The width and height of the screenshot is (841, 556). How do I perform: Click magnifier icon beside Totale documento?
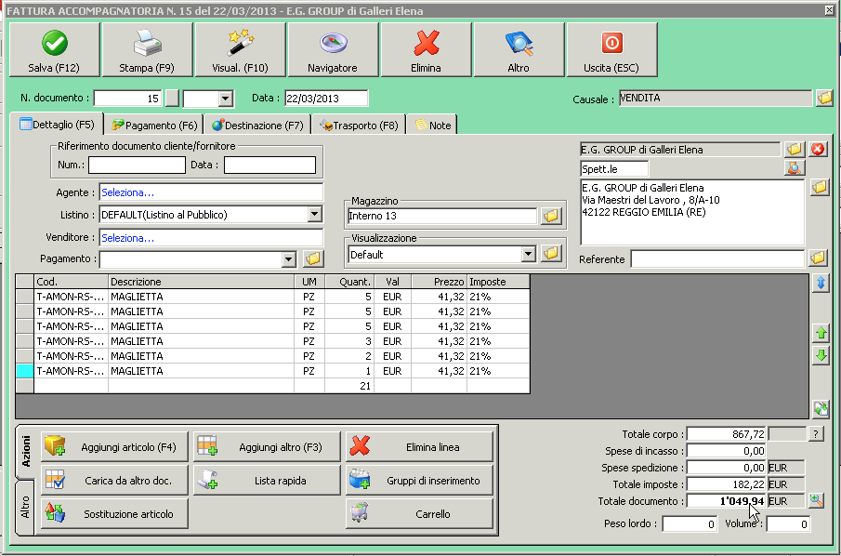click(817, 500)
